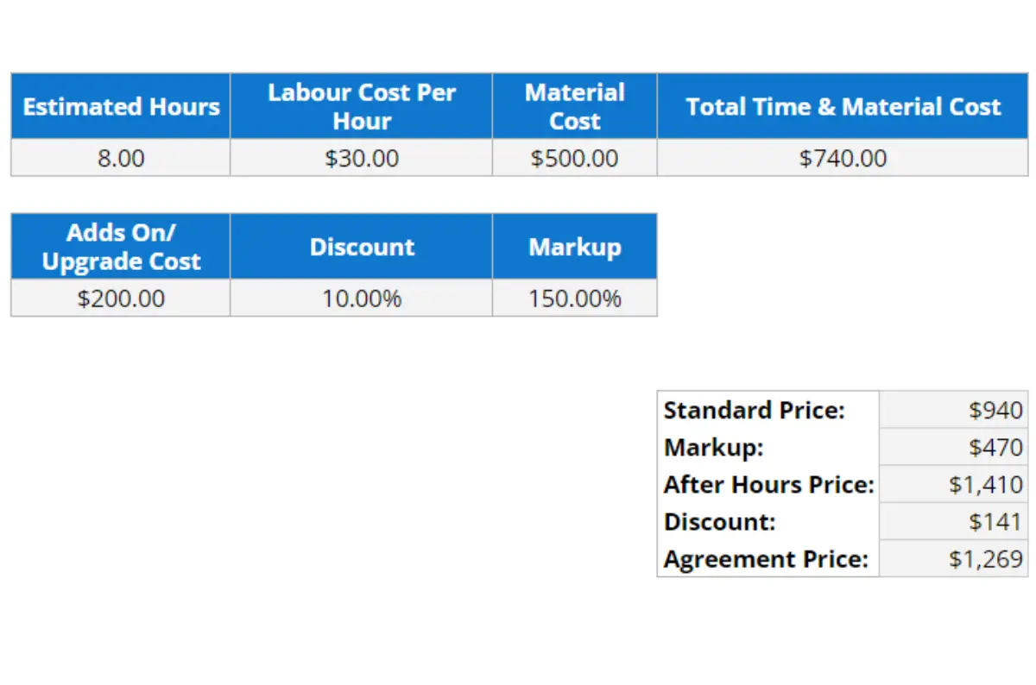The width and height of the screenshot is (1036, 685).
Task: Select the $740.00 total cost cell
Action: [x=843, y=159]
